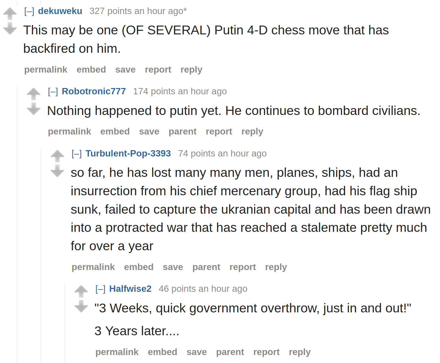The image size is (440, 363).
Task: Collapse Robotronic777's comment thread
Action: (x=53, y=91)
